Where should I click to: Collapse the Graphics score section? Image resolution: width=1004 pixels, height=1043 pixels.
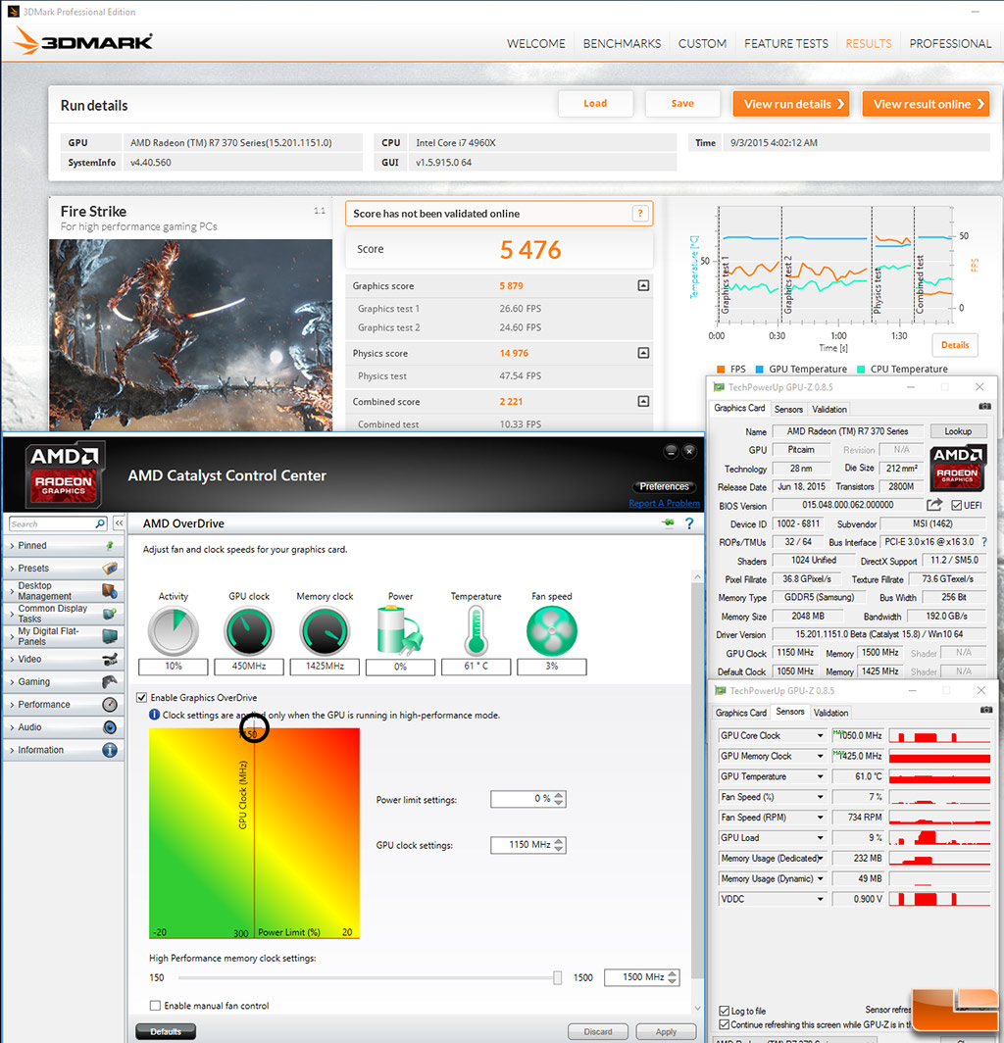tap(643, 285)
